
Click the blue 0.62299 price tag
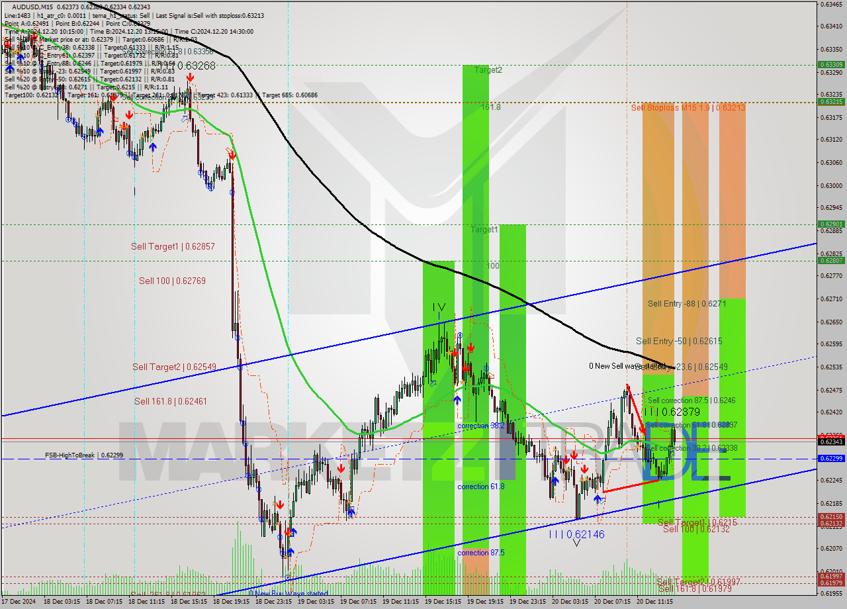(831, 458)
